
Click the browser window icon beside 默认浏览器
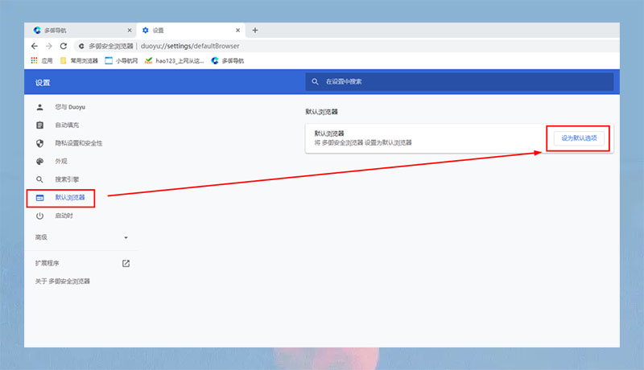pos(39,198)
